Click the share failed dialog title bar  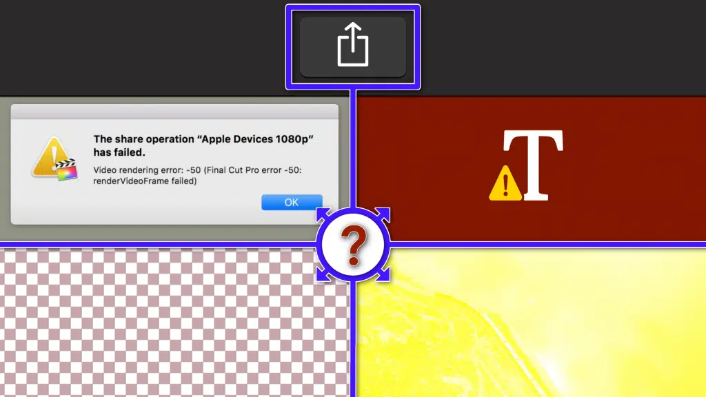pos(174,112)
